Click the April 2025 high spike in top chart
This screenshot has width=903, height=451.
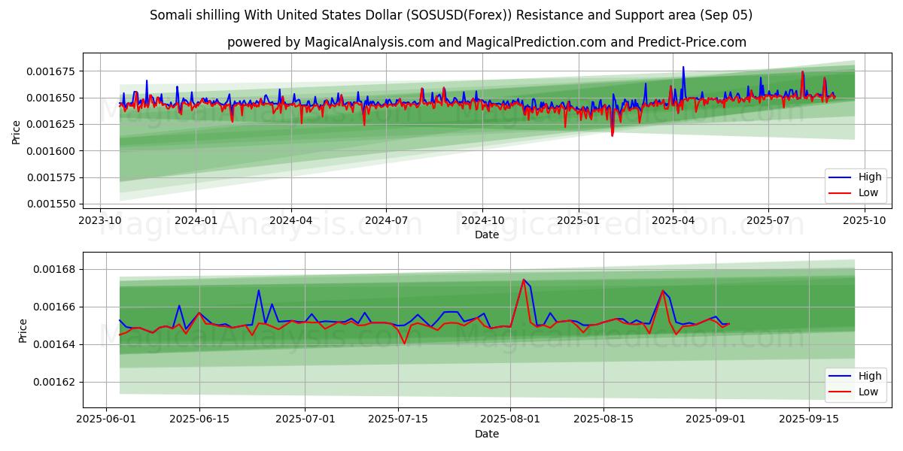coord(683,67)
